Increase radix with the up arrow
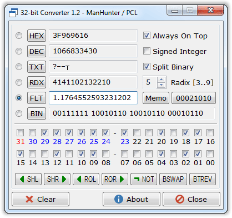 coord(162,80)
